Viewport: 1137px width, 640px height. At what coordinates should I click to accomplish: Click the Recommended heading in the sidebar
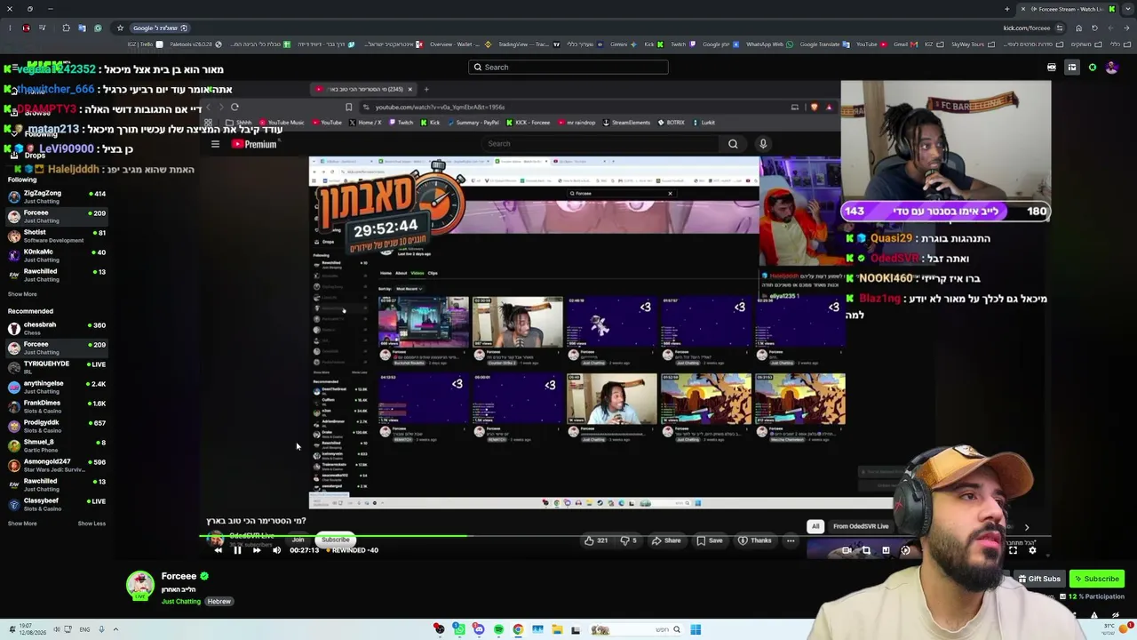[x=30, y=311]
